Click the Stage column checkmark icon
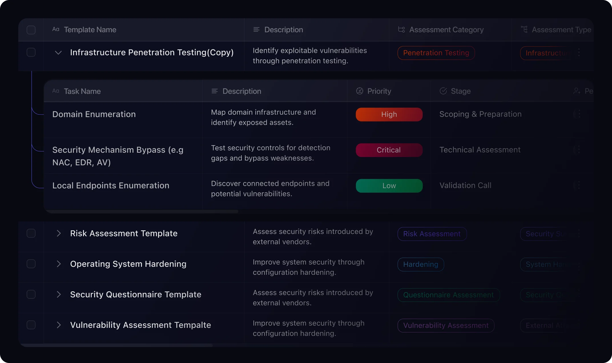612x363 pixels. tap(443, 91)
